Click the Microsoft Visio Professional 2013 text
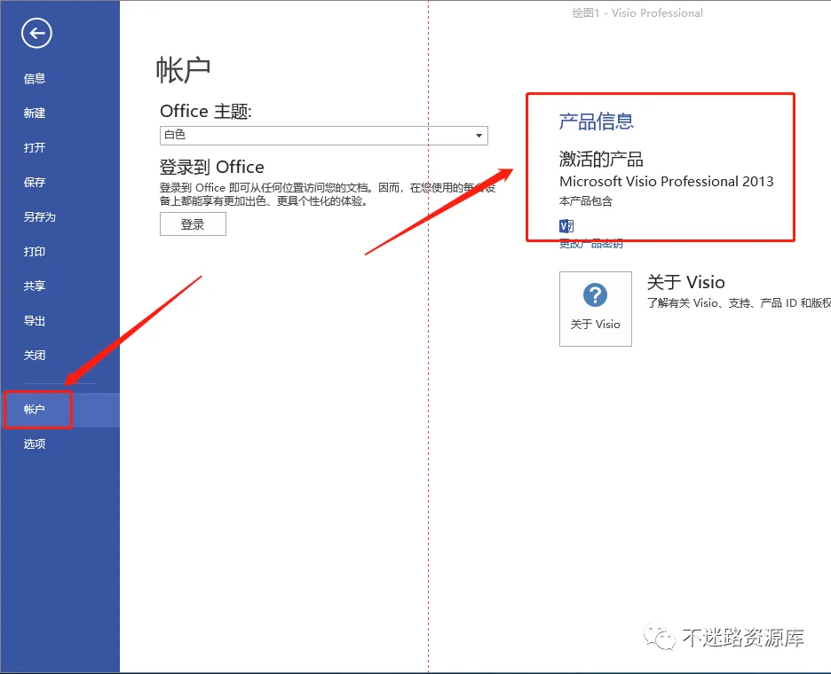 (666, 182)
